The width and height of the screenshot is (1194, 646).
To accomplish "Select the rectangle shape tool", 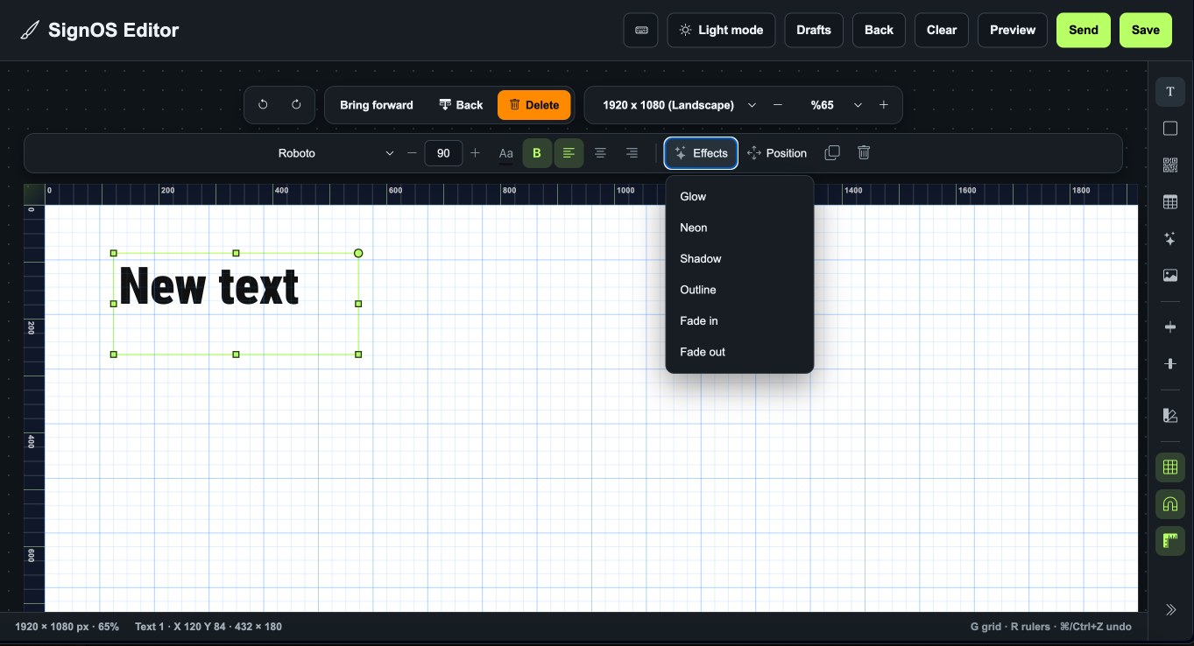I will [1169, 129].
